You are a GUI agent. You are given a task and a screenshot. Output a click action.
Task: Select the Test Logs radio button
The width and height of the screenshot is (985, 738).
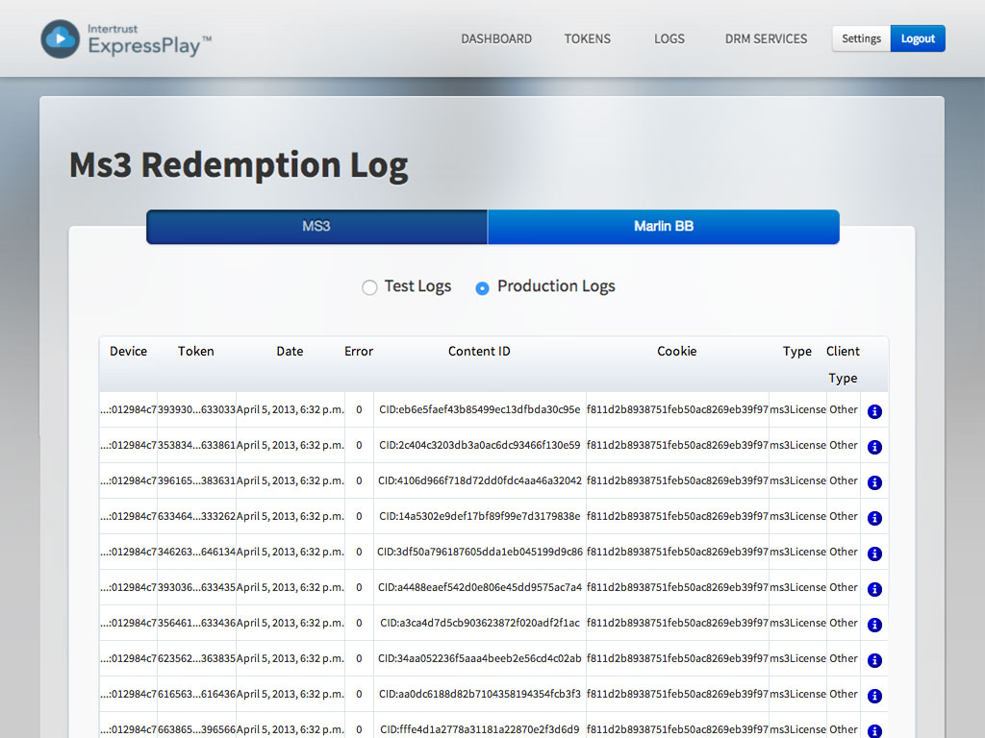[x=369, y=287]
